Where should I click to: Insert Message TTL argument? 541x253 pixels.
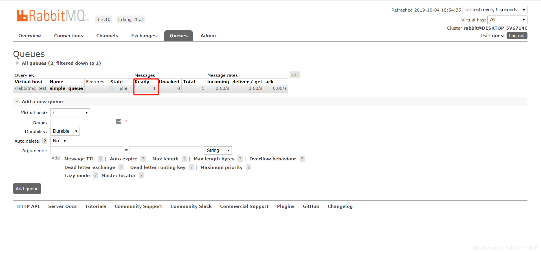click(80, 159)
